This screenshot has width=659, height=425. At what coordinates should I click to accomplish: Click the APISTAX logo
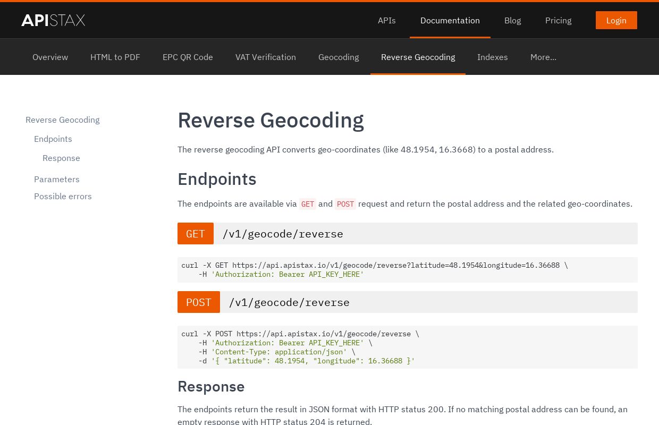(x=53, y=20)
